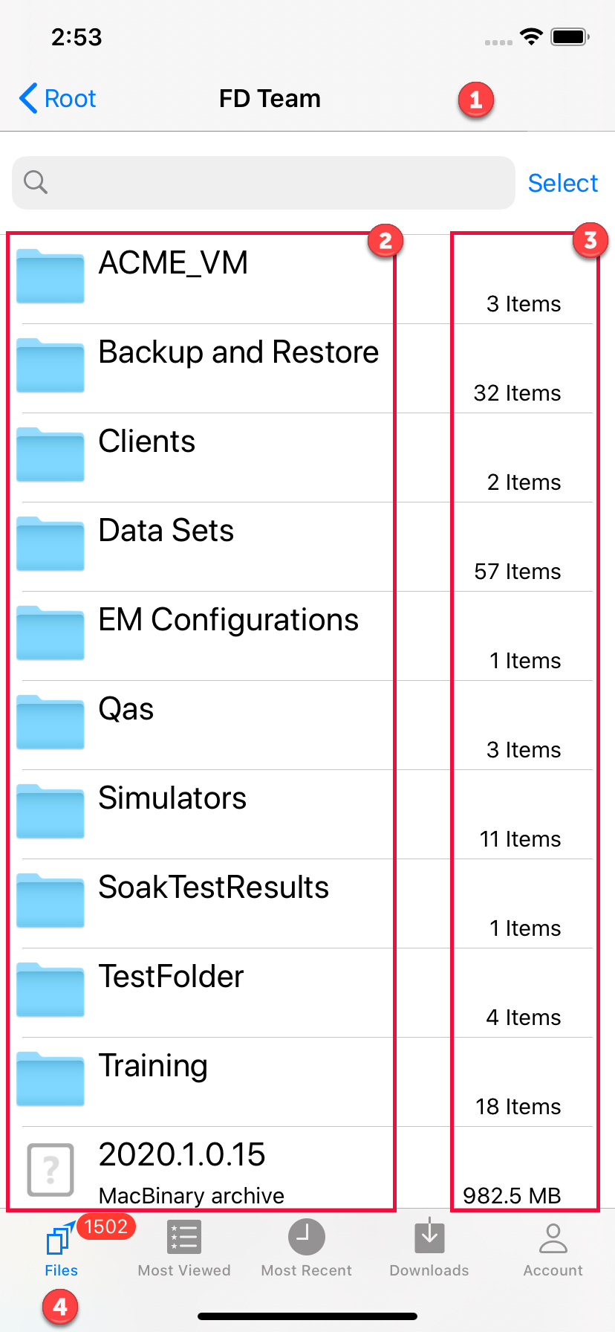Open the Simulators folder
615x1332 pixels.
pos(172,798)
